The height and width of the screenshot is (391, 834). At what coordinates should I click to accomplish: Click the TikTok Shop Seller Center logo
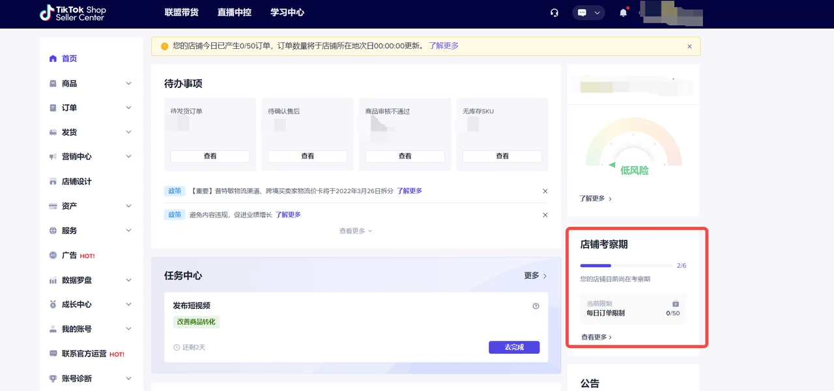click(72, 12)
